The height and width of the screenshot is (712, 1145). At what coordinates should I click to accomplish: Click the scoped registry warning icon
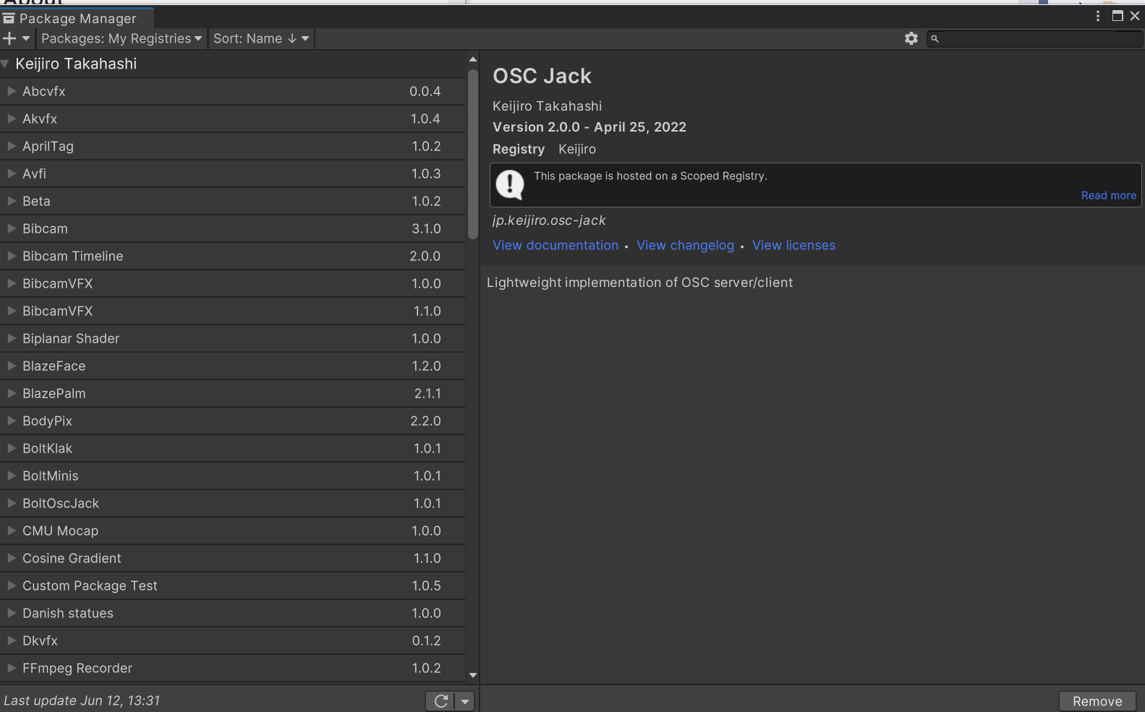[510, 185]
